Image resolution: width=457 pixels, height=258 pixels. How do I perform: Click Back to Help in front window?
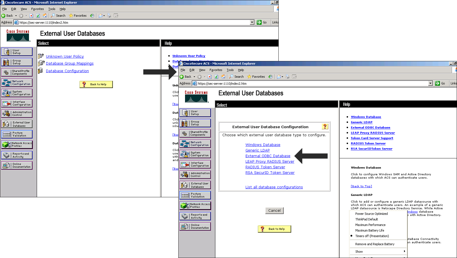(274, 229)
